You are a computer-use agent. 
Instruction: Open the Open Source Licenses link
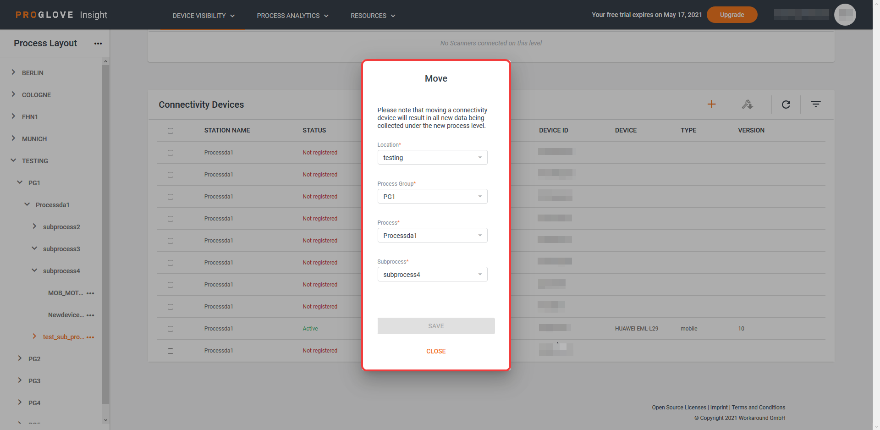tap(679, 408)
